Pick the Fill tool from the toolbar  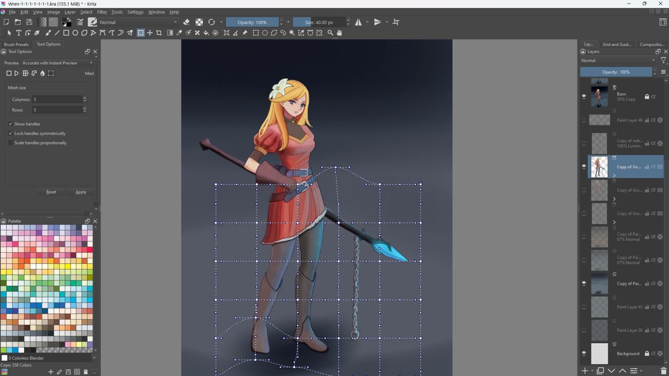[206, 33]
